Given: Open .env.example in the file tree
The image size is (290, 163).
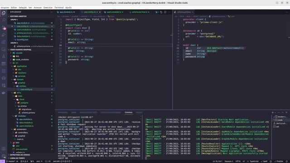Looking at the screenshot, I should click(x=22, y=149).
